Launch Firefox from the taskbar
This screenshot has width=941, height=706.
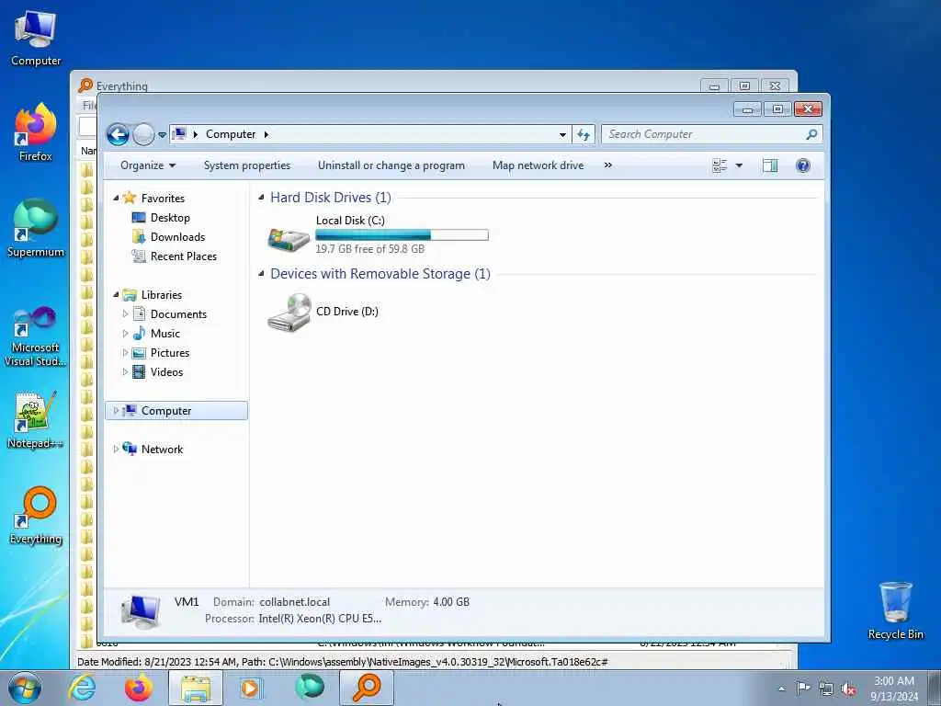pos(139,688)
